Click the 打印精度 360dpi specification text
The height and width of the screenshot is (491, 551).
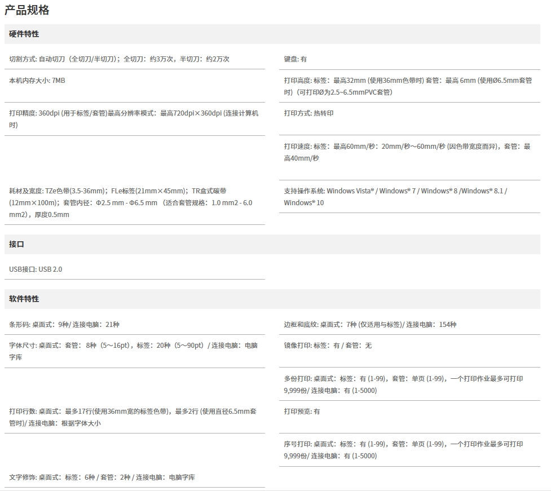coord(134,119)
